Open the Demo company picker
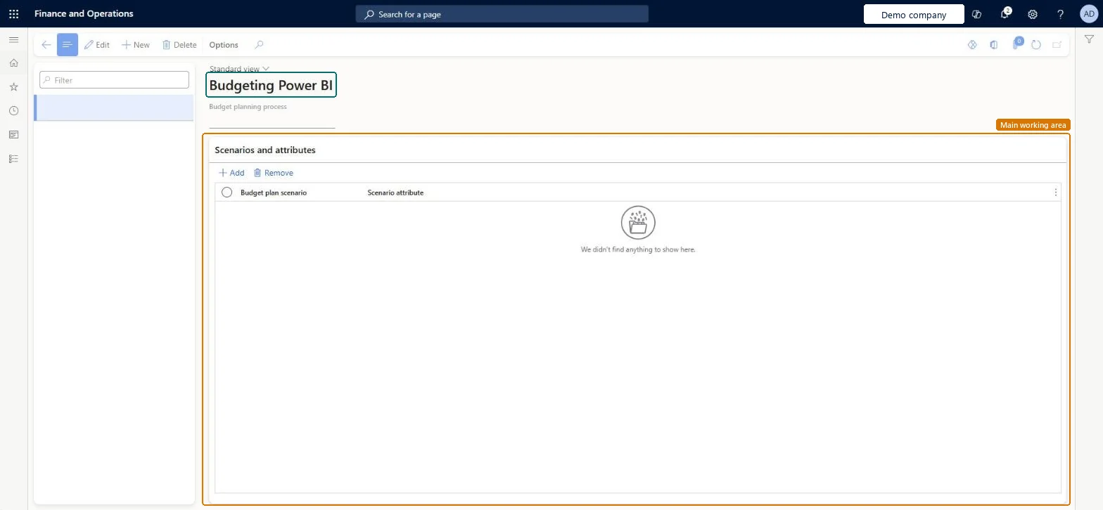The image size is (1103, 510). 914,14
